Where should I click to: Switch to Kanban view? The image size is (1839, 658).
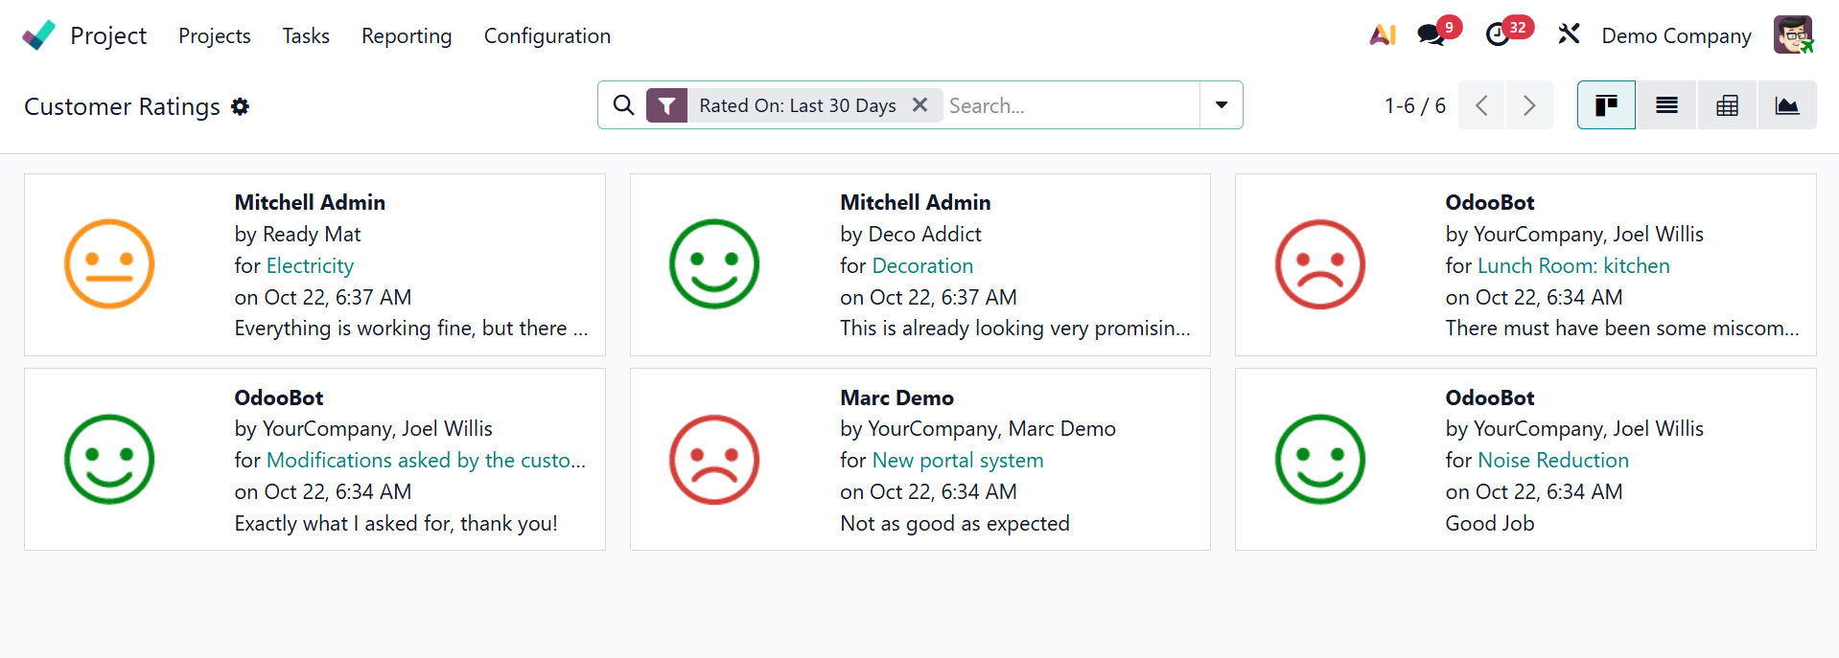[1606, 105]
